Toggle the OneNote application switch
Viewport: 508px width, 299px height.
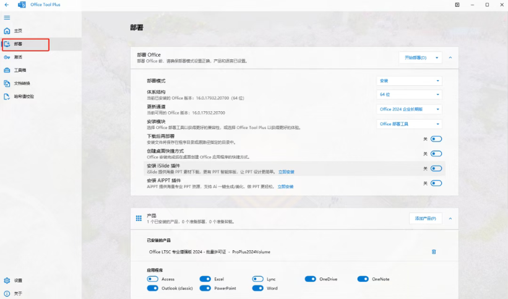[x=363, y=279]
